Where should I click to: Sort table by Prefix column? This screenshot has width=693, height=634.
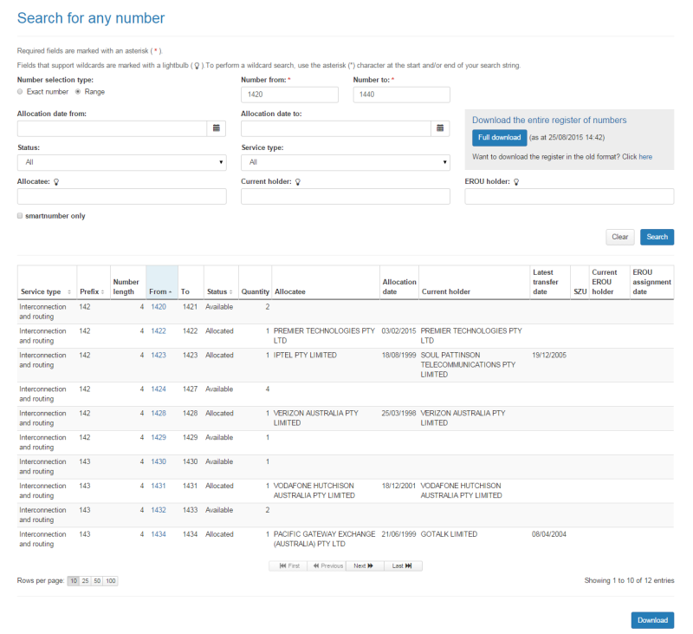point(94,283)
